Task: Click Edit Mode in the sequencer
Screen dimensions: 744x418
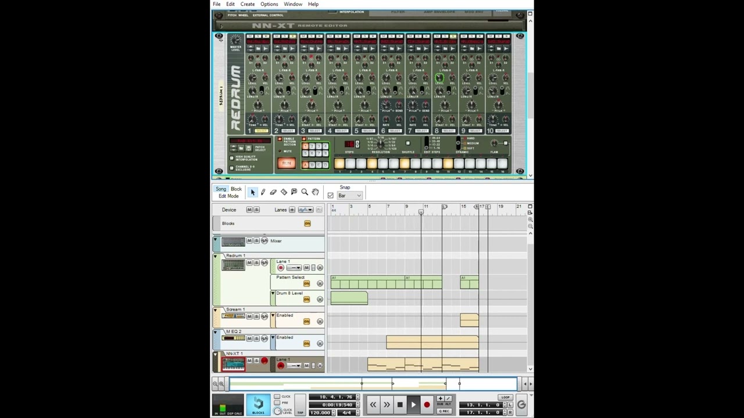Action: (x=228, y=196)
